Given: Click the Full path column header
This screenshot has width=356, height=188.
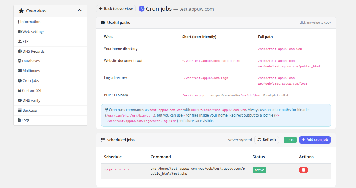Looking at the screenshot, I should click(265, 37).
